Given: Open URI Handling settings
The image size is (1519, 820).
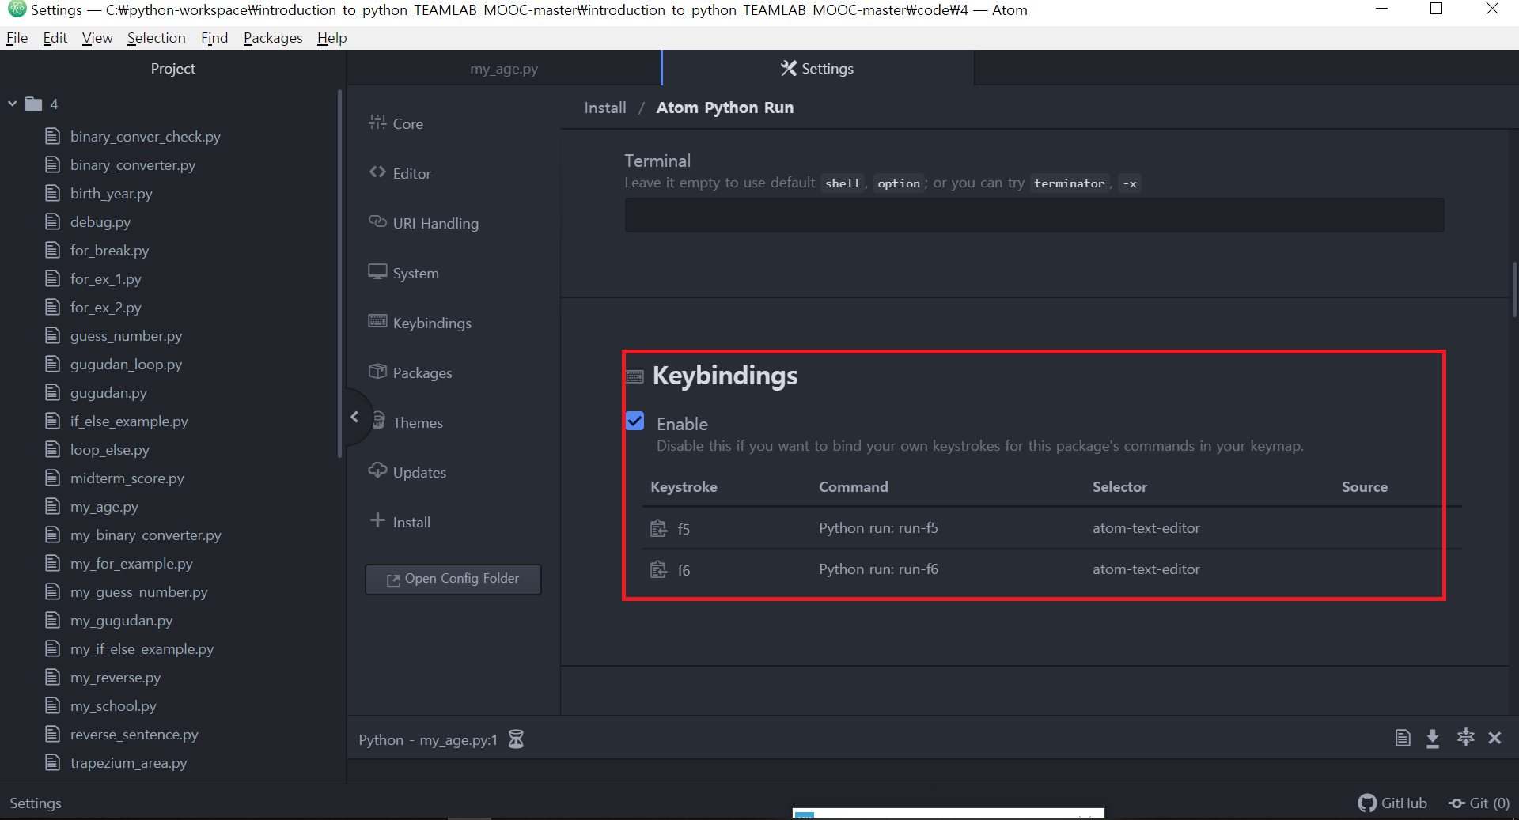Looking at the screenshot, I should click(x=423, y=223).
